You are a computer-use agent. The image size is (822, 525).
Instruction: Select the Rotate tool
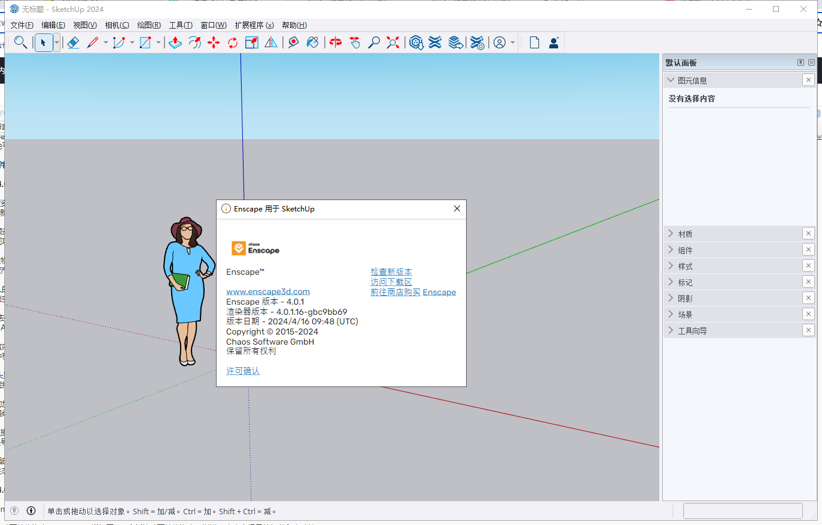233,42
